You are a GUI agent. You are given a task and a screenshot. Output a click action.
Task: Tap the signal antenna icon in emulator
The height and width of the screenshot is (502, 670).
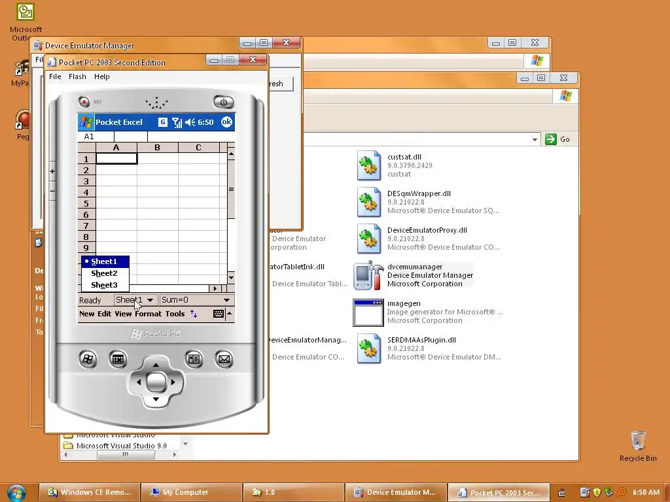pos(177,122)
